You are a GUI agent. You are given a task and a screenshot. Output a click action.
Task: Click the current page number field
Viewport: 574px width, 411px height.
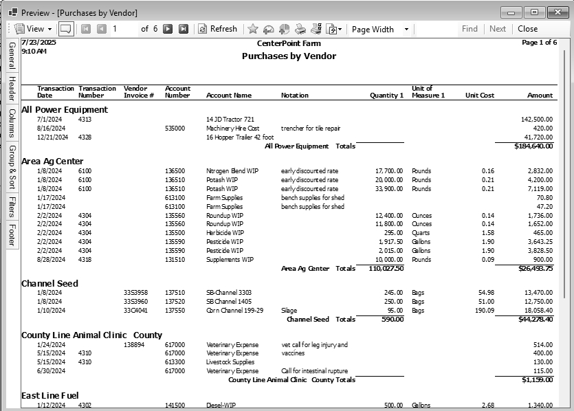point(123,29)
